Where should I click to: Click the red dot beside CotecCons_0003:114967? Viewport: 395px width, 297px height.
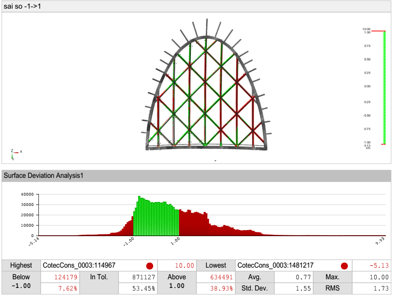pos(150,266)
